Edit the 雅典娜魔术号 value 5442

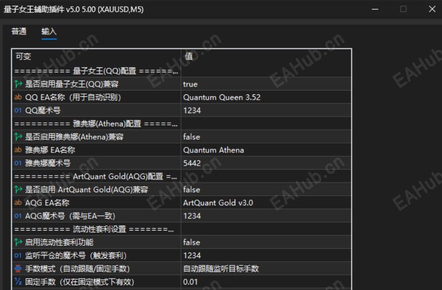point(266,163)
